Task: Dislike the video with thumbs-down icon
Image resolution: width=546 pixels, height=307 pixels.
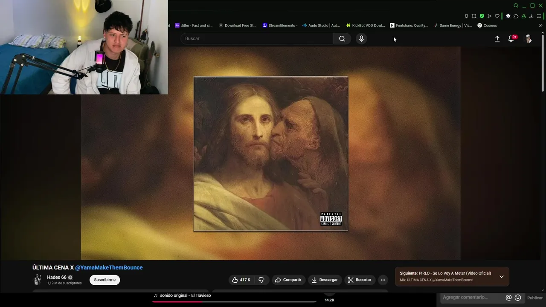Action: coord(261,280)
